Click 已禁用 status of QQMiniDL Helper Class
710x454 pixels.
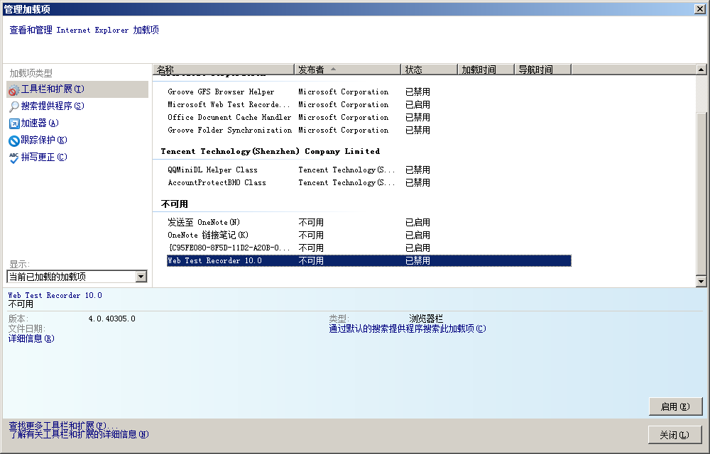[417, 170]
